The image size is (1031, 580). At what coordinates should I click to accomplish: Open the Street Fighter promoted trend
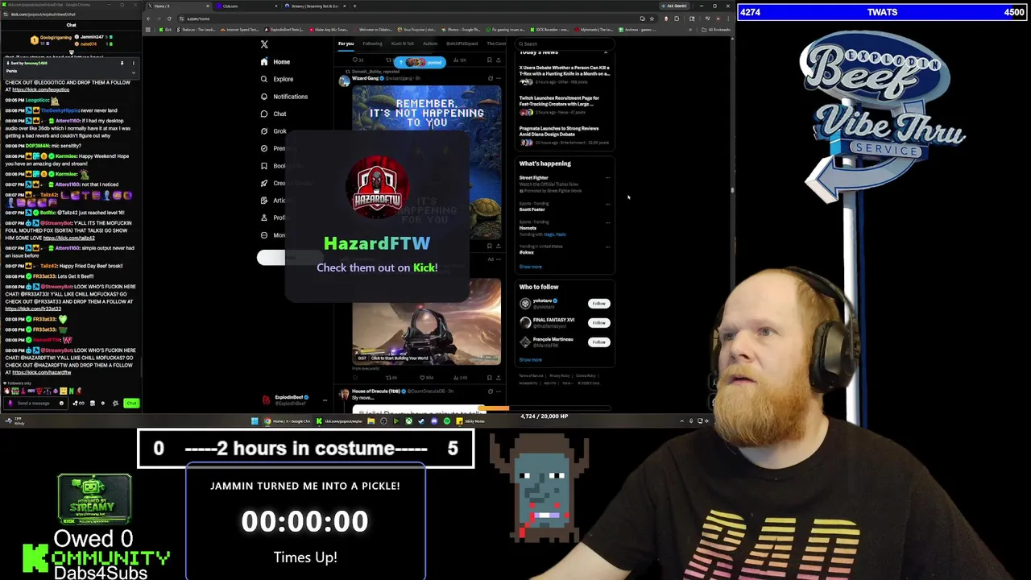click(564, 184)
